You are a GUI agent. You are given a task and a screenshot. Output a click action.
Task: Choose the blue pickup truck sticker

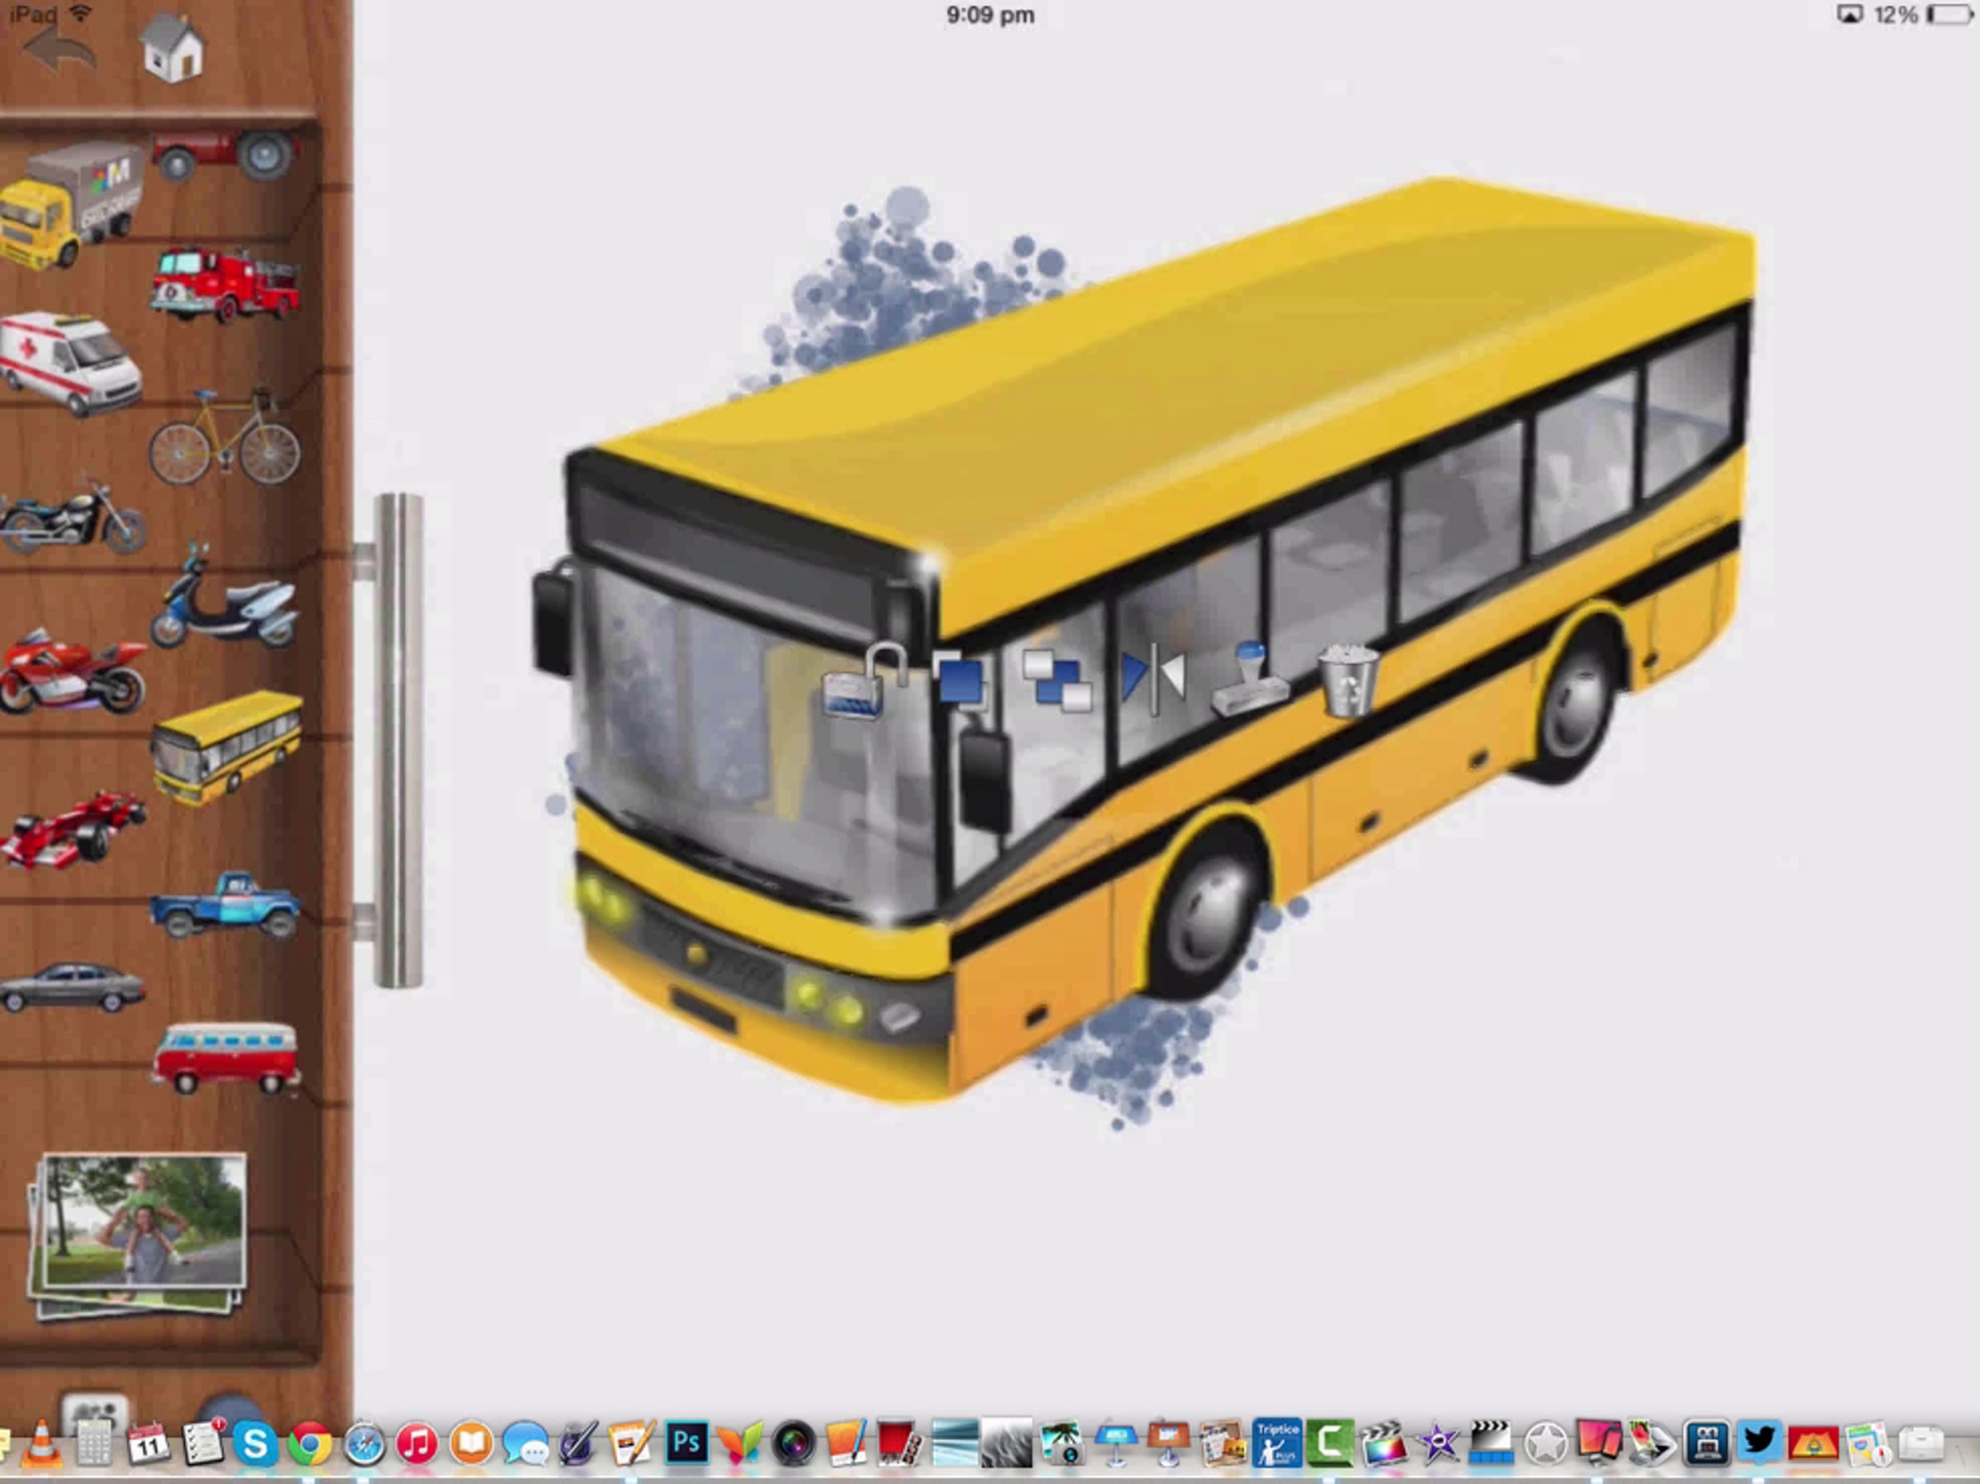pos(225,906)
